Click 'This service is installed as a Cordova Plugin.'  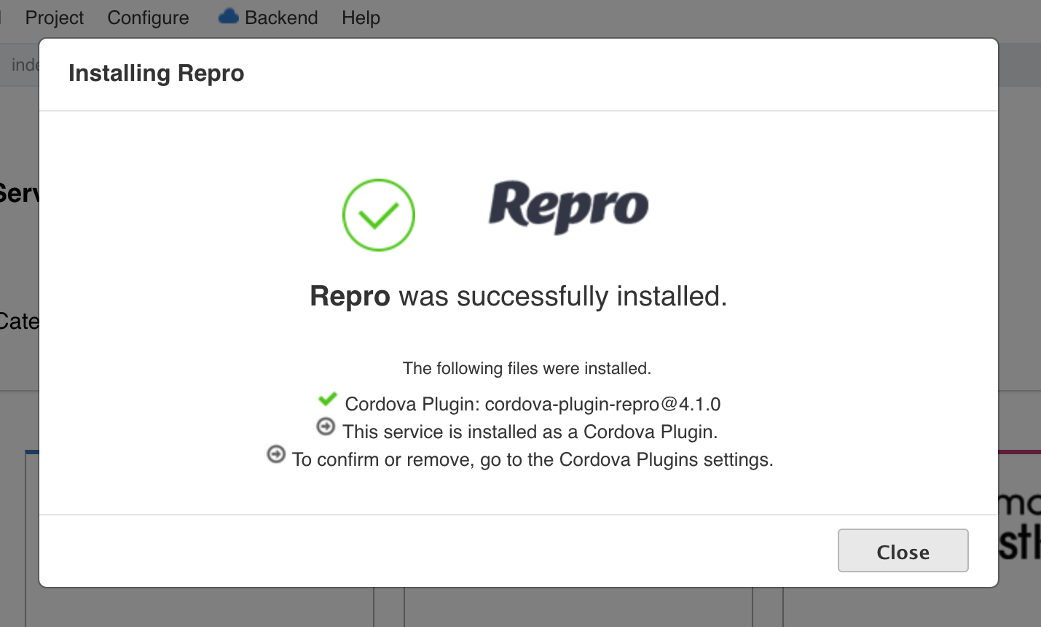530,432
